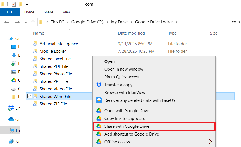Image resolution: width=241 pixels, height=147 pixels.
Task: Expand the Offline access submenu arrow
Action: point(210,142)
